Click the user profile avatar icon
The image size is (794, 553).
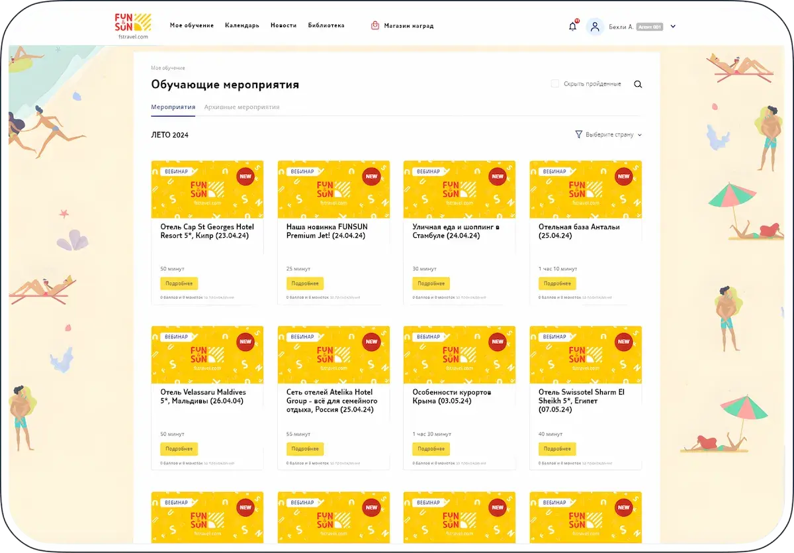pos(595,26)
